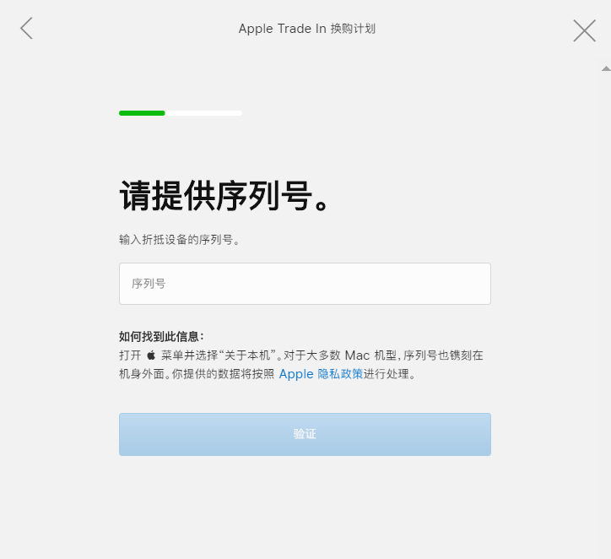Viewport: 611px width, 559px height.
Task: Click the 机身外面 text in the paragraph
Action: coord(142,374)
